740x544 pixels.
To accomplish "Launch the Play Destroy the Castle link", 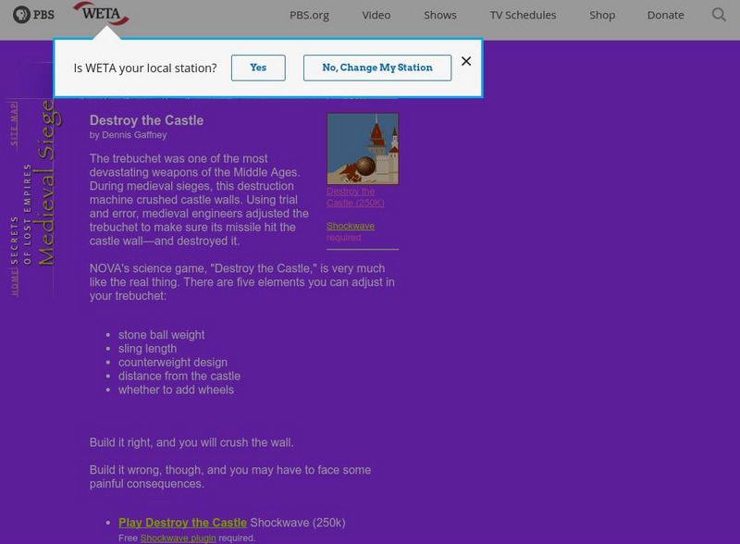I will [x=182, y=523].
